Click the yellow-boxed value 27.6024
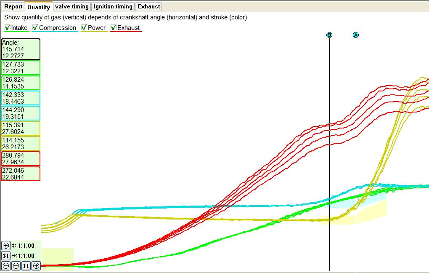This screenshot has height=273, width=429. [13, 132]
